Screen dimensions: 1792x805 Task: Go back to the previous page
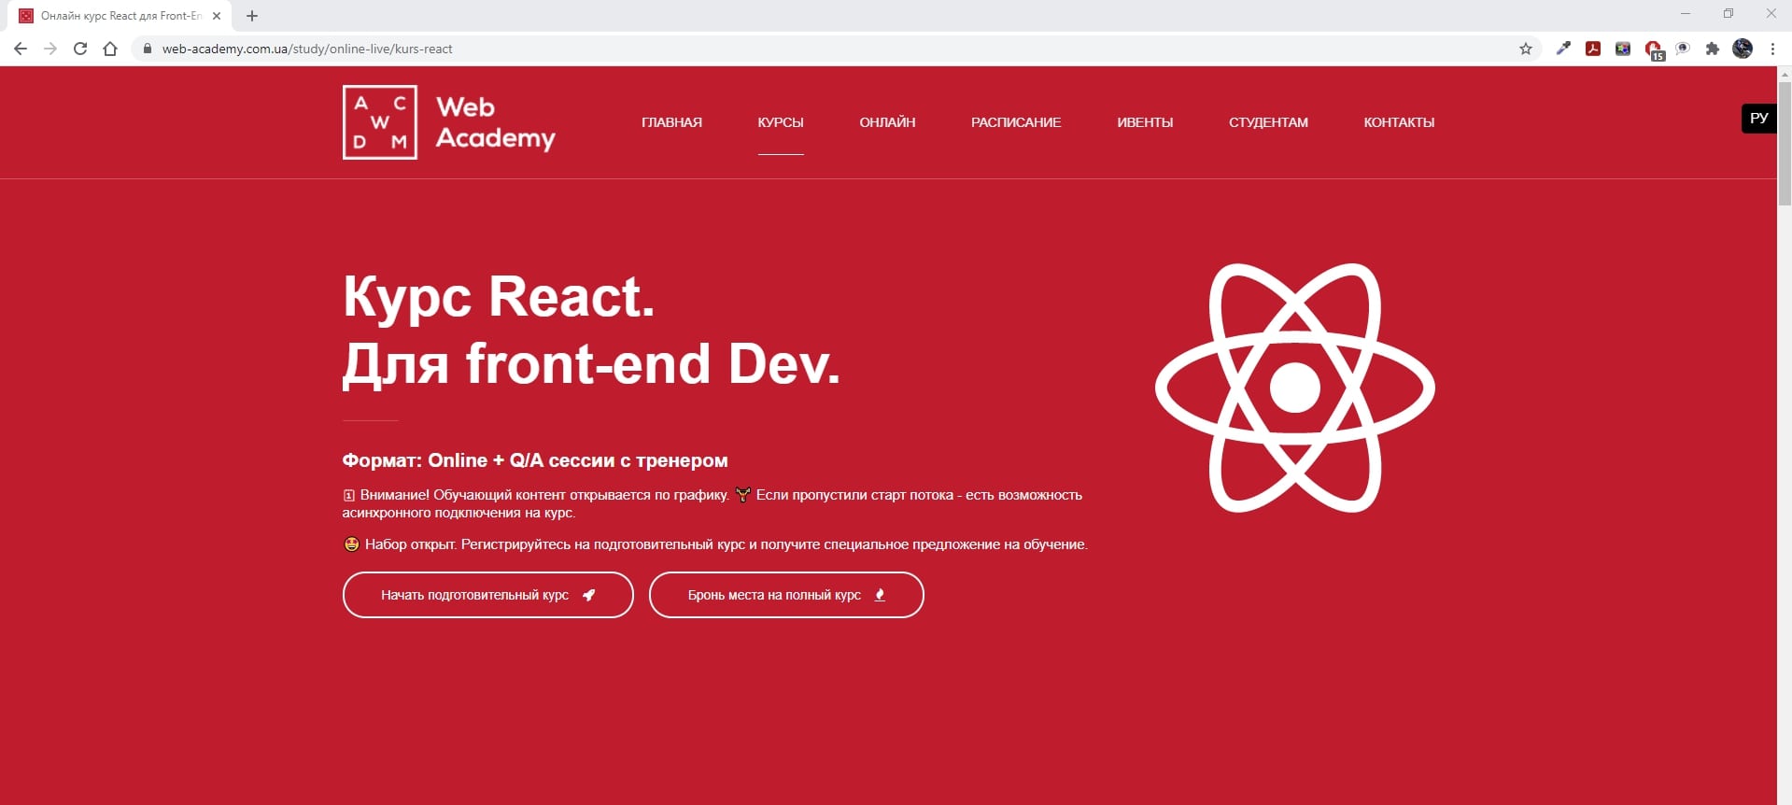point(21,49)
